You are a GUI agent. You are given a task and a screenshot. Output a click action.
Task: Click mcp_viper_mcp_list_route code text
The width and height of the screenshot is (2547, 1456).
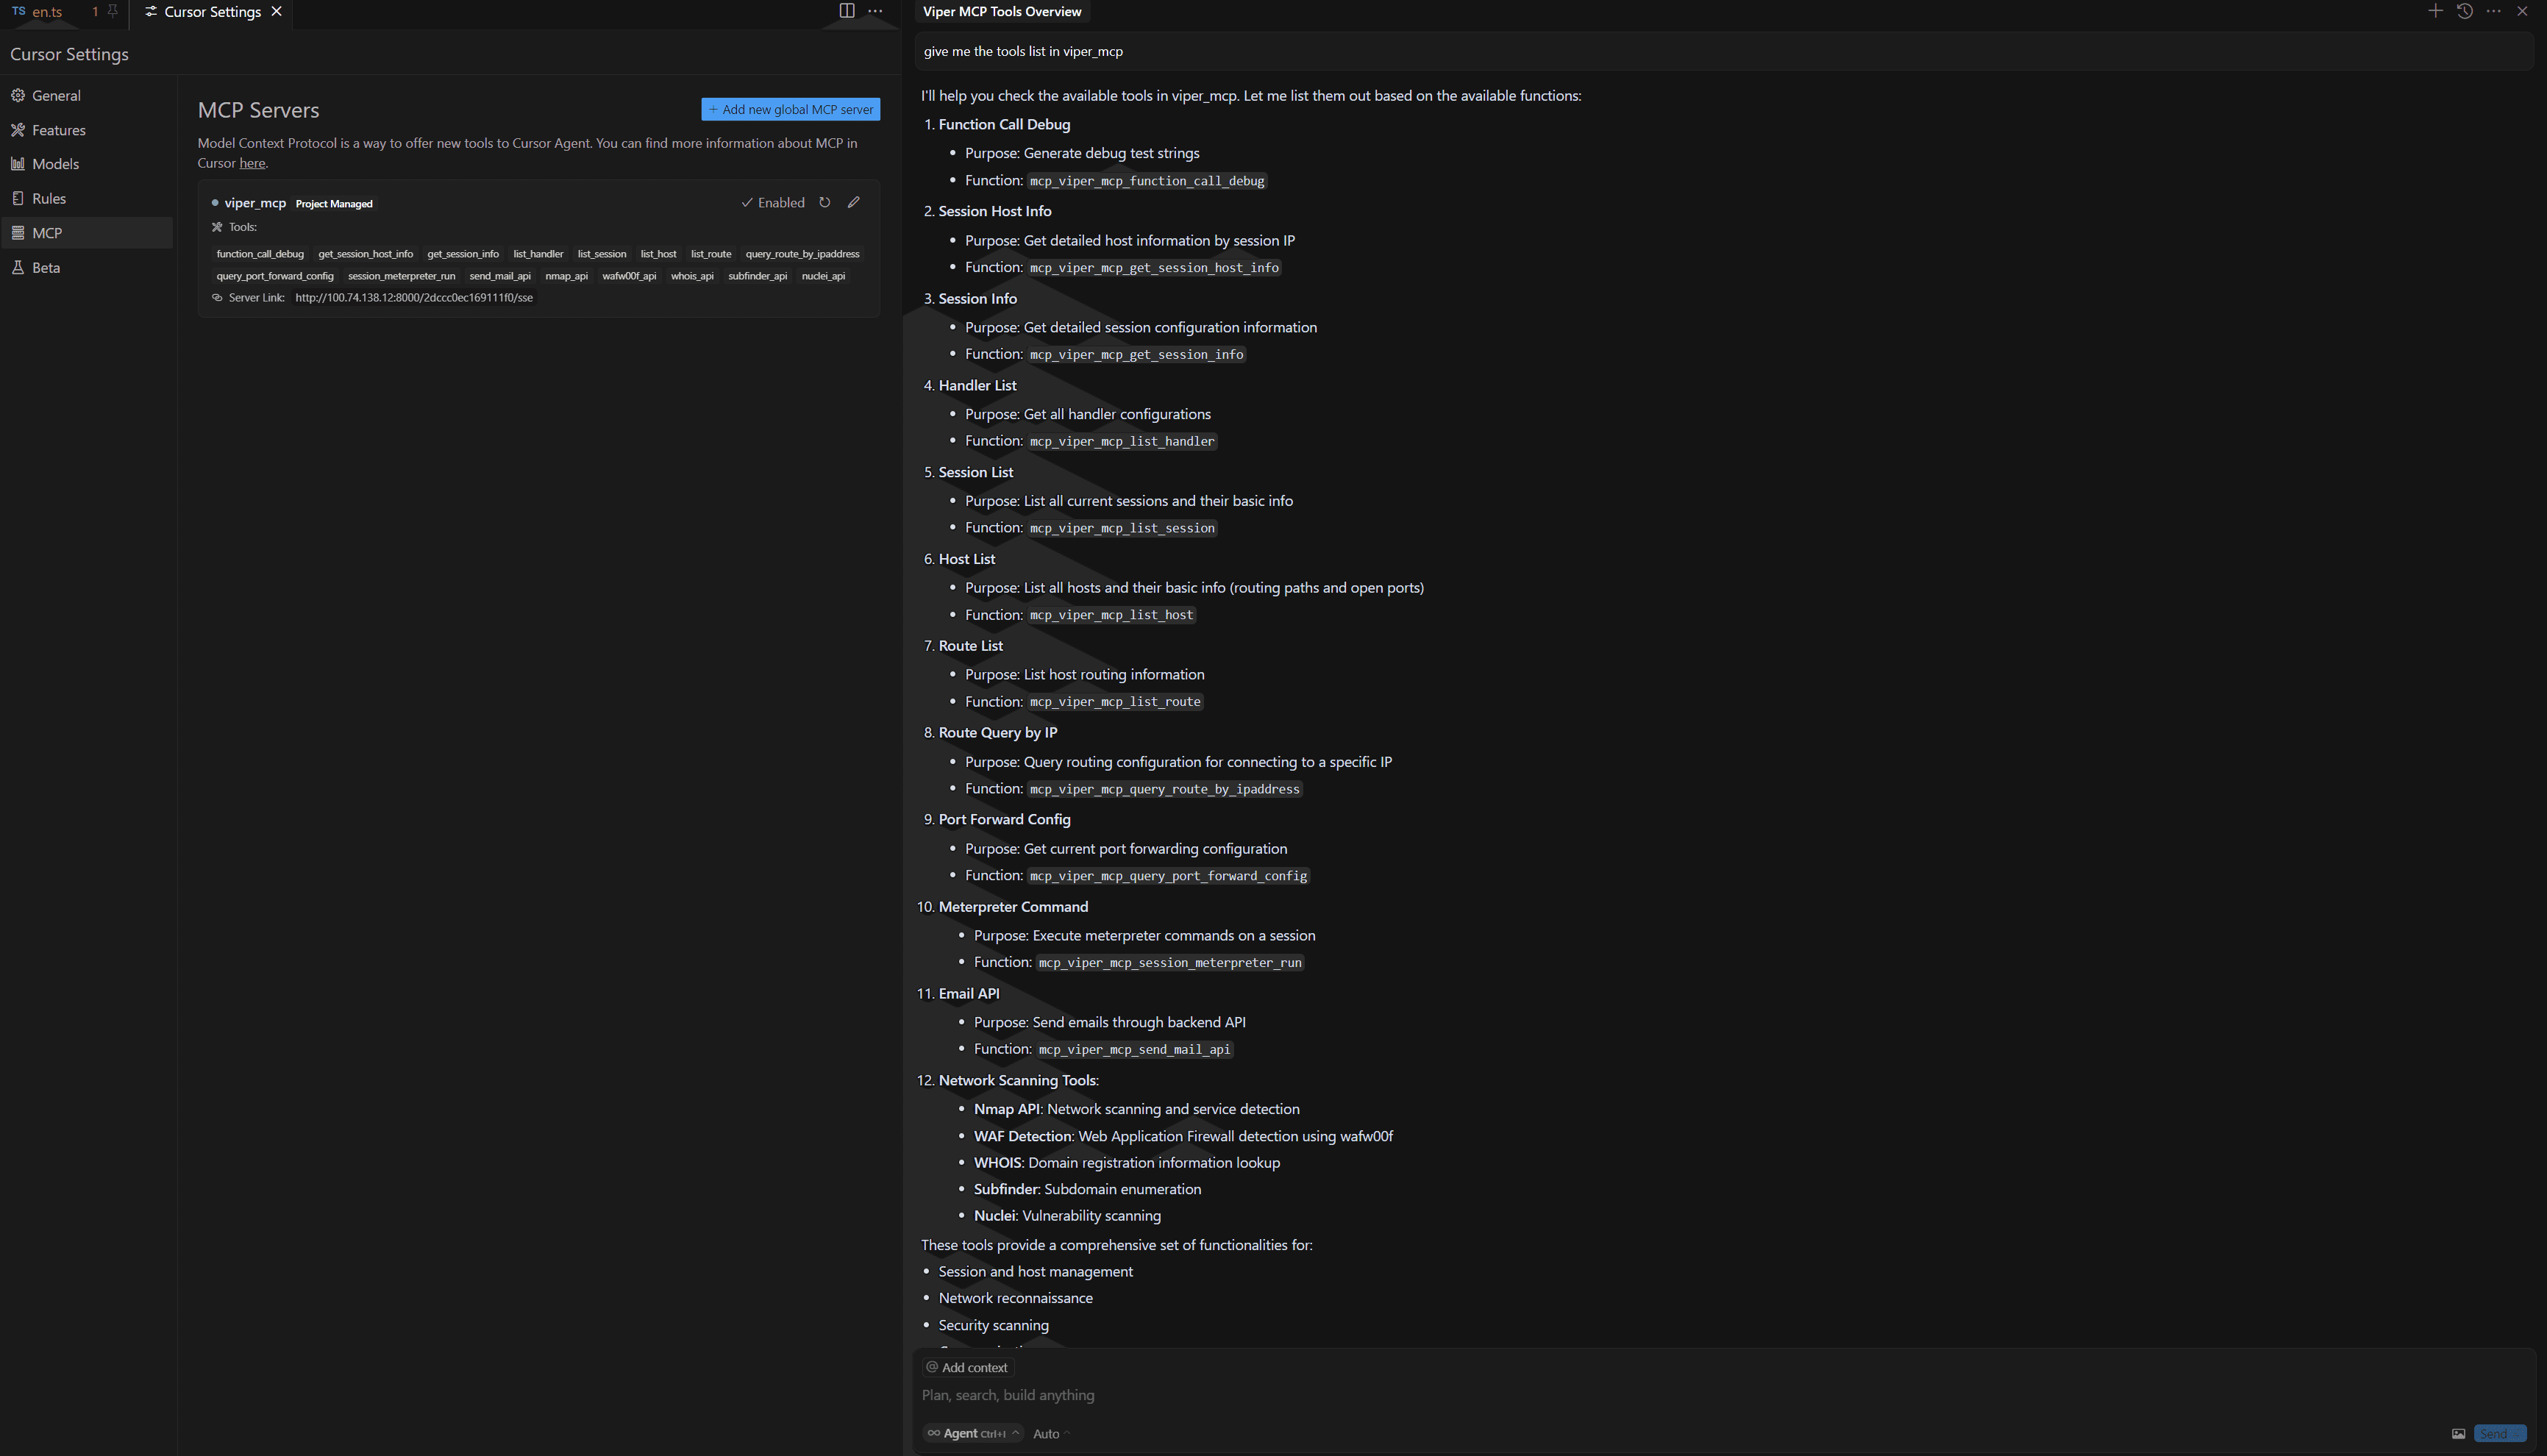(x=1115, y=702)
